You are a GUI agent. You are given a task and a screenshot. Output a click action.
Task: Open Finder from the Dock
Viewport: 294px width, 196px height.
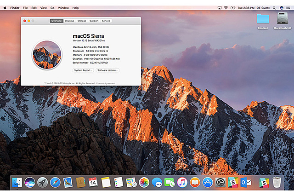[17, 182]
